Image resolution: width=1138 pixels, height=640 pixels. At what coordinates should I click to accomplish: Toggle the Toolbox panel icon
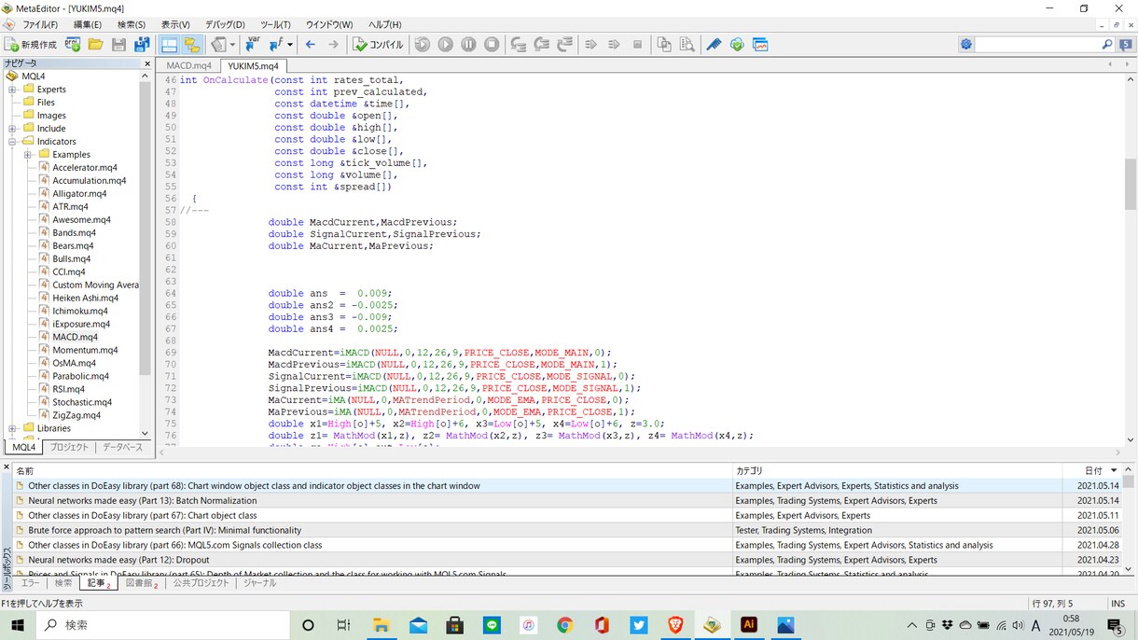click(x=192, y=44)
